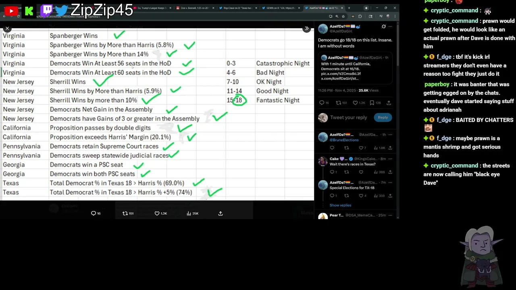Close the photo viewer with the X
The image size is (516, 290).
point(7,29)
